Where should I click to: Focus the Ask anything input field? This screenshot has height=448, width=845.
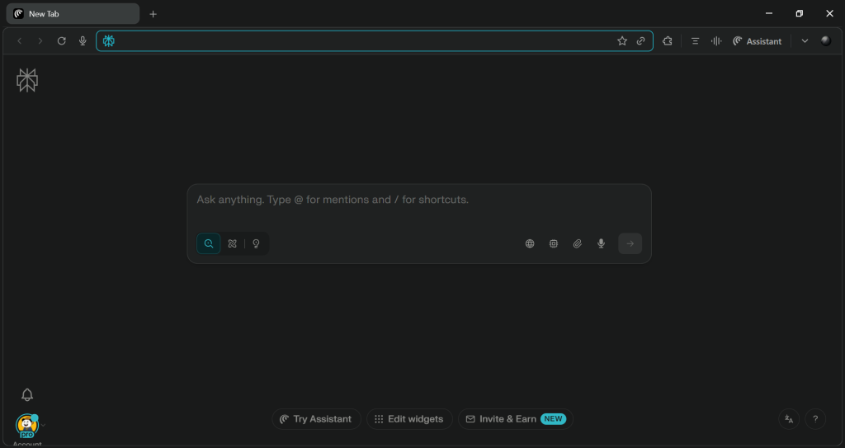coord(419,200)
